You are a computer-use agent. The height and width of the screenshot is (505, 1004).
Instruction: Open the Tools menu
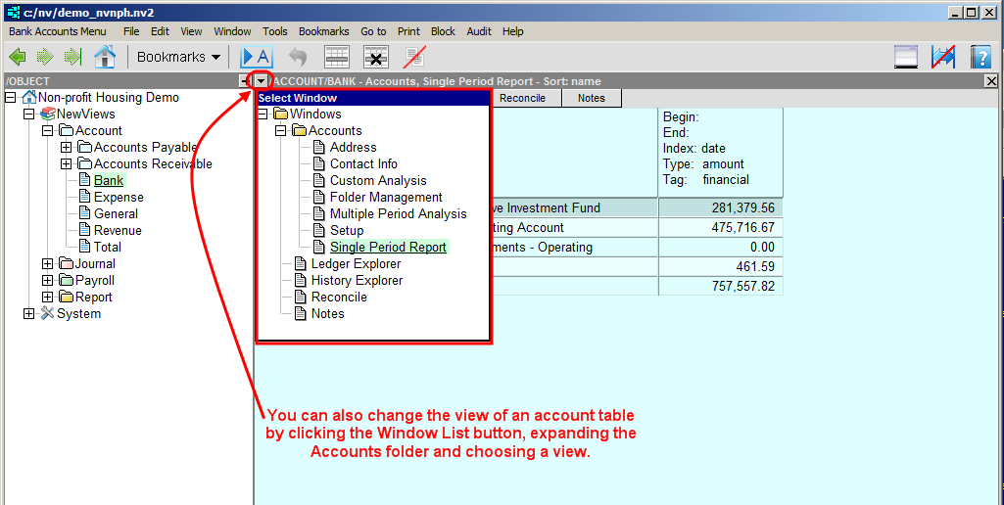point(275,31)
